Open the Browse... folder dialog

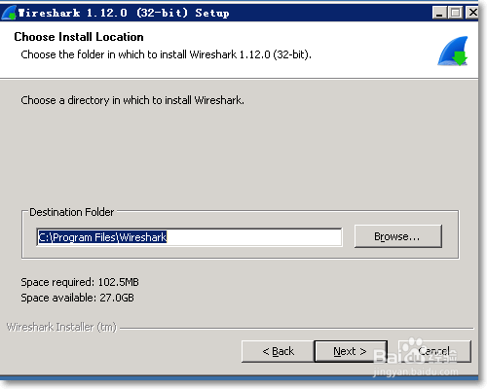398,236
